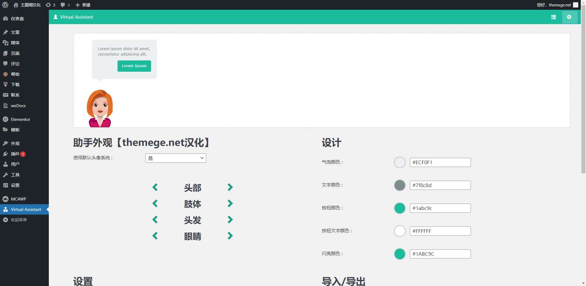Click the 闪亮颜色 color swatch
586x286 pixels.
(x=400, y=254)
